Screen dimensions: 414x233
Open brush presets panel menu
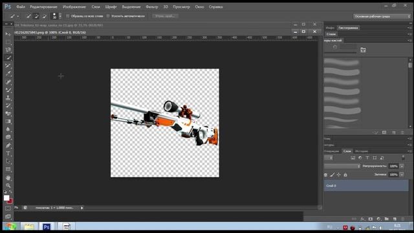(x=409, y=40)
